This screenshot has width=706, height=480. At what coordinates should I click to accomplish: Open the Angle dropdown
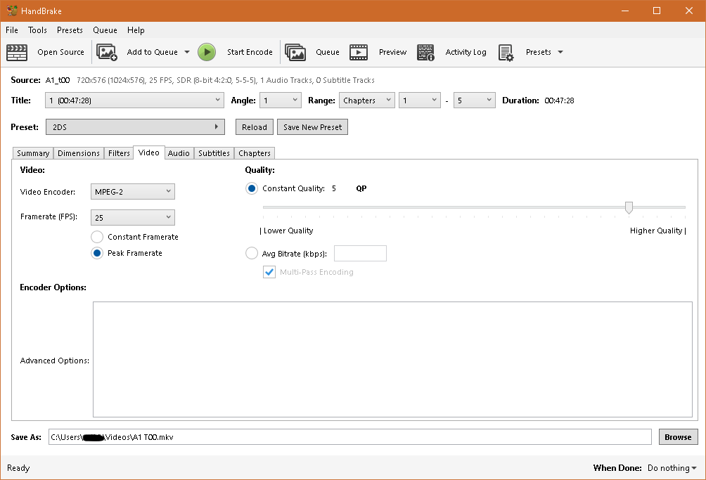point(280,100)
